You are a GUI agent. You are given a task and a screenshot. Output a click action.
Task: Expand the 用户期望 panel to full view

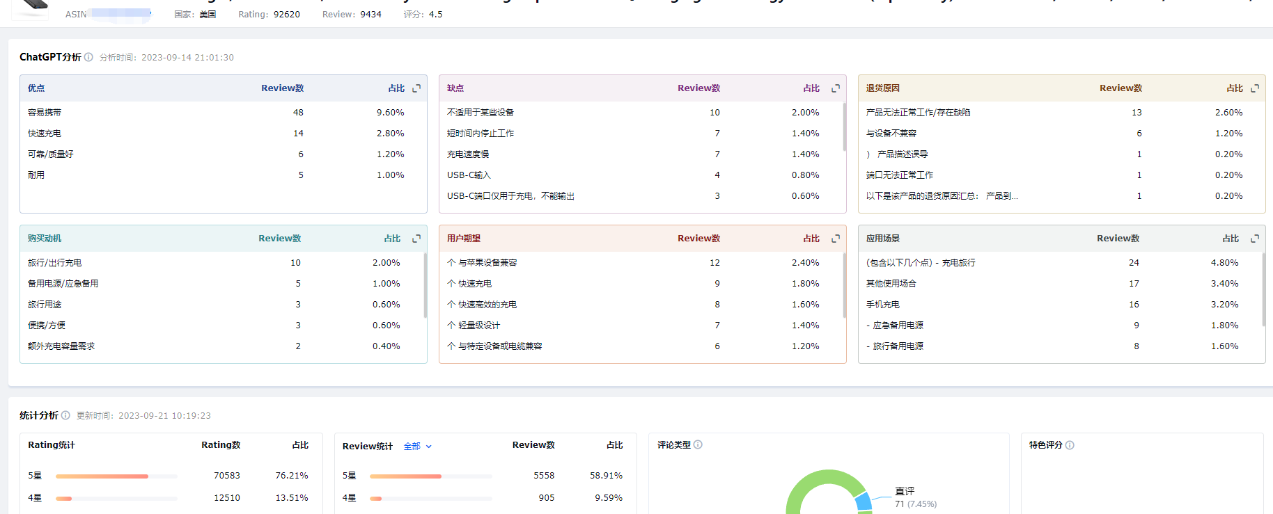coord(836,239)
